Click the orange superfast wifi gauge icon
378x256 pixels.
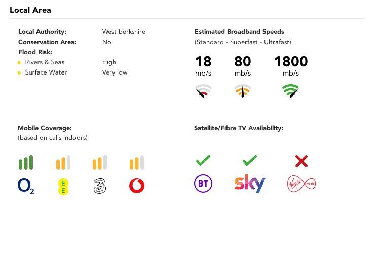coord(243,91)
